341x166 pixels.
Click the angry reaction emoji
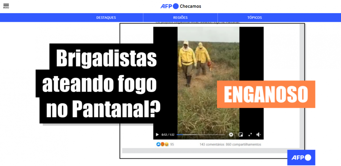click(x=162, y=144)
